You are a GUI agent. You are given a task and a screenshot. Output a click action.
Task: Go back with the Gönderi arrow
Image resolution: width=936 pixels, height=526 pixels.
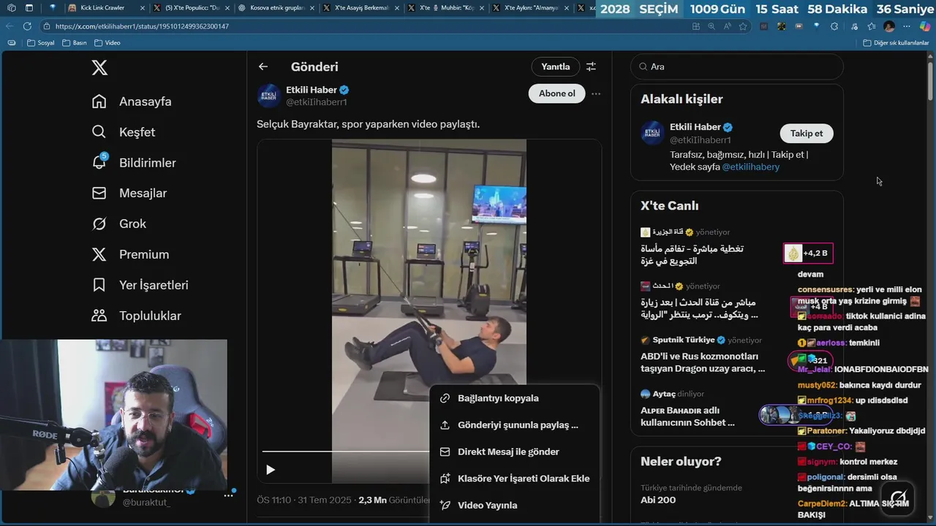(x=263, y=66)
